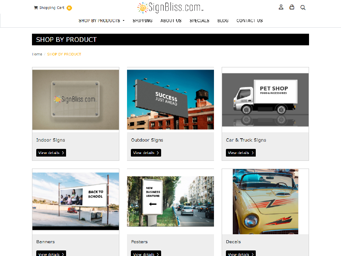The width and height of the screenshot is (341, 256).
Task: Open the Specials menu item
Action: tap(199, 20)
